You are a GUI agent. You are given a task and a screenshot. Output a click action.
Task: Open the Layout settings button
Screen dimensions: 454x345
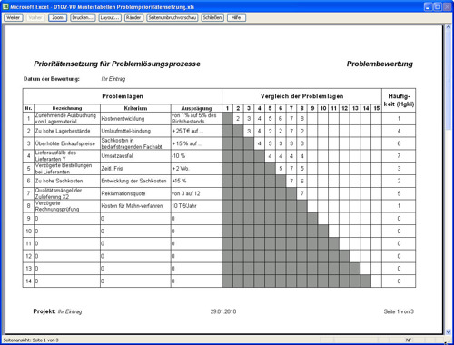110,18
